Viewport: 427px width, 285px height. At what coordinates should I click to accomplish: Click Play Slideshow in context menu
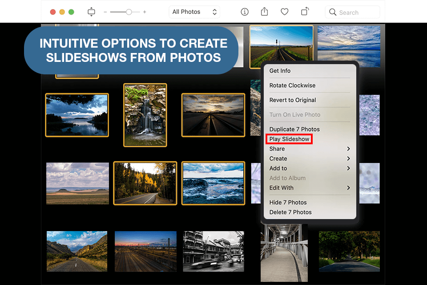coord(289,139)
